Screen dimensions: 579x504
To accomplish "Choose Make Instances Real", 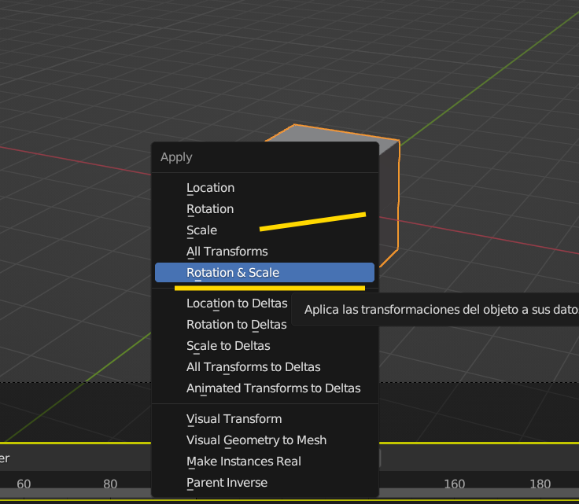I will (x=264, y=462).
